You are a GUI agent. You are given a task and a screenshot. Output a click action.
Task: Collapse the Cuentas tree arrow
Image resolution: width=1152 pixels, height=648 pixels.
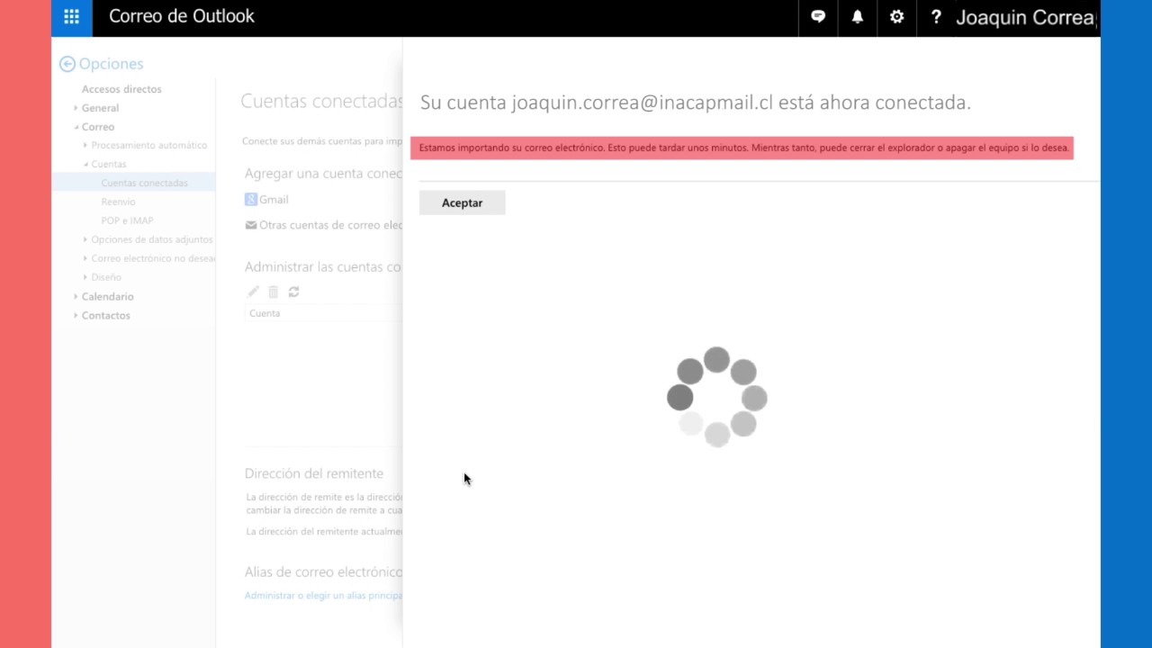coord(85,164)
